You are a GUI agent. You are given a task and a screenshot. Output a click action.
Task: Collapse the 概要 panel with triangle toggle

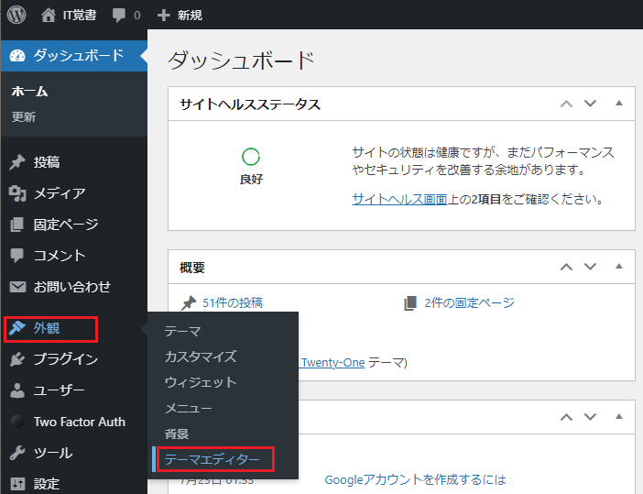[619, 267]
